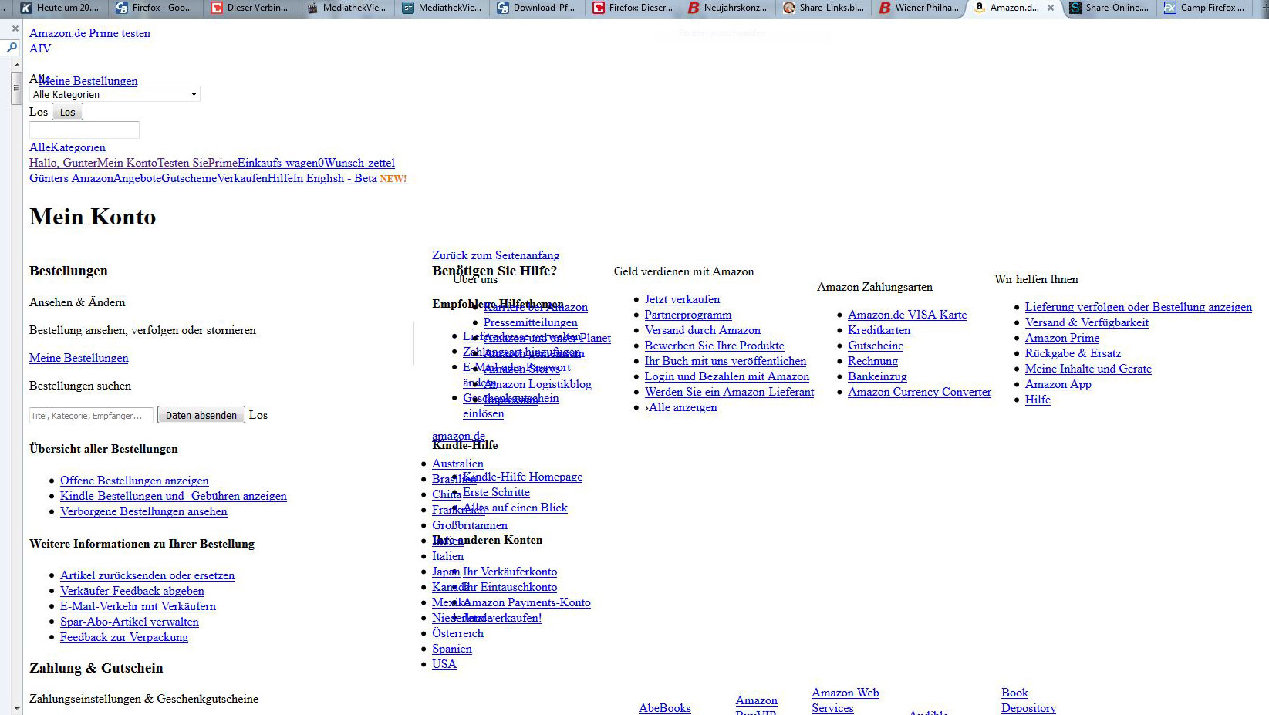Screen dimensions: 1269x715
Task: Switch to the "Download-Pf..." tab
Action: [x=537, y=8]
